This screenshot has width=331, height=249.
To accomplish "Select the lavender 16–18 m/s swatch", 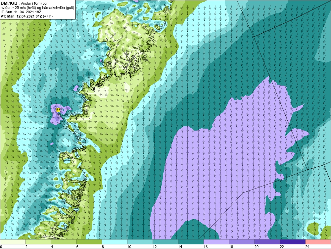I will (216, 242).
